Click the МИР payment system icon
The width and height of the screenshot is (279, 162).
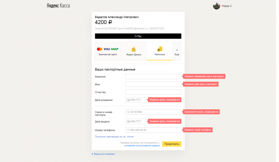(x=114, y=49)
